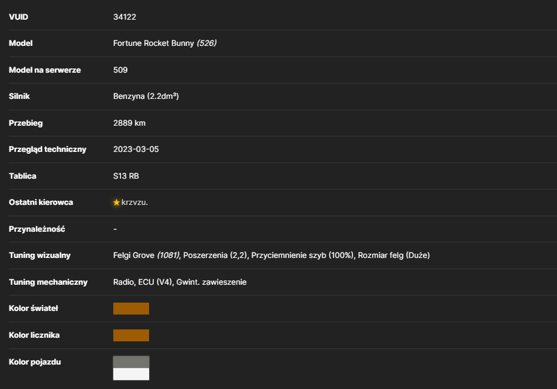Click the Kolor licznika label
This screenshot has width=557, height=389.
click(34, 335)
